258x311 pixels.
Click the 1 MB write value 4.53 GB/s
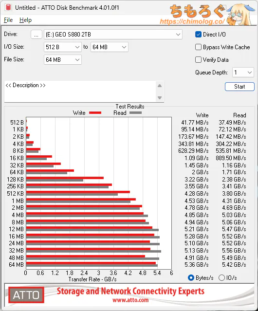click(197, 201)
